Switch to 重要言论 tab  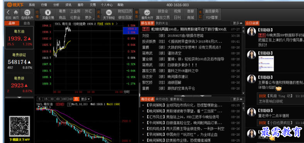pyautogui.click(x=176, y=99)
